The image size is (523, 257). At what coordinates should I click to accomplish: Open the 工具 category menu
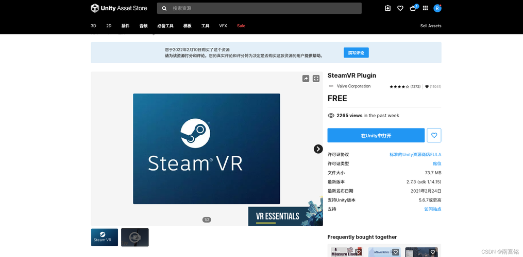(205, 26)
